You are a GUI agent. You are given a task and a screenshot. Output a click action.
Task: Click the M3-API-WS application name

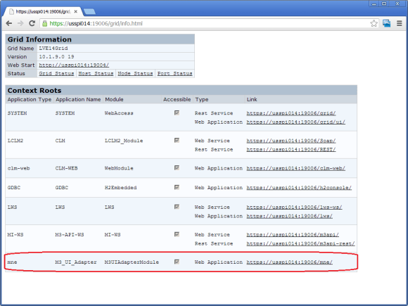pos(70,235)
